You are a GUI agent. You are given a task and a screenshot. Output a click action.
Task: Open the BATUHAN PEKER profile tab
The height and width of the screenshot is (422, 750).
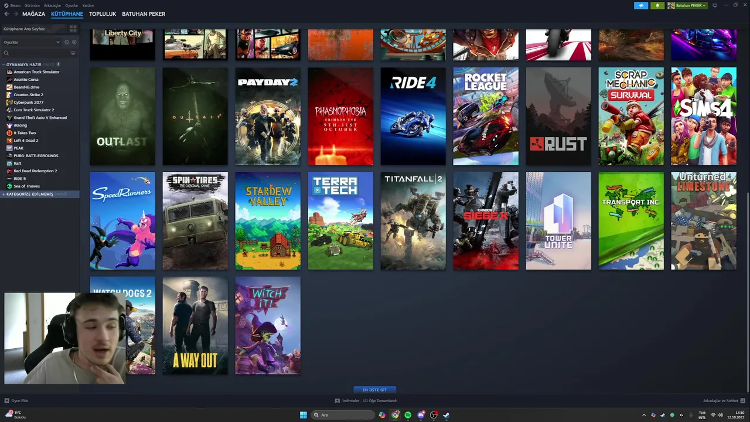144,14
